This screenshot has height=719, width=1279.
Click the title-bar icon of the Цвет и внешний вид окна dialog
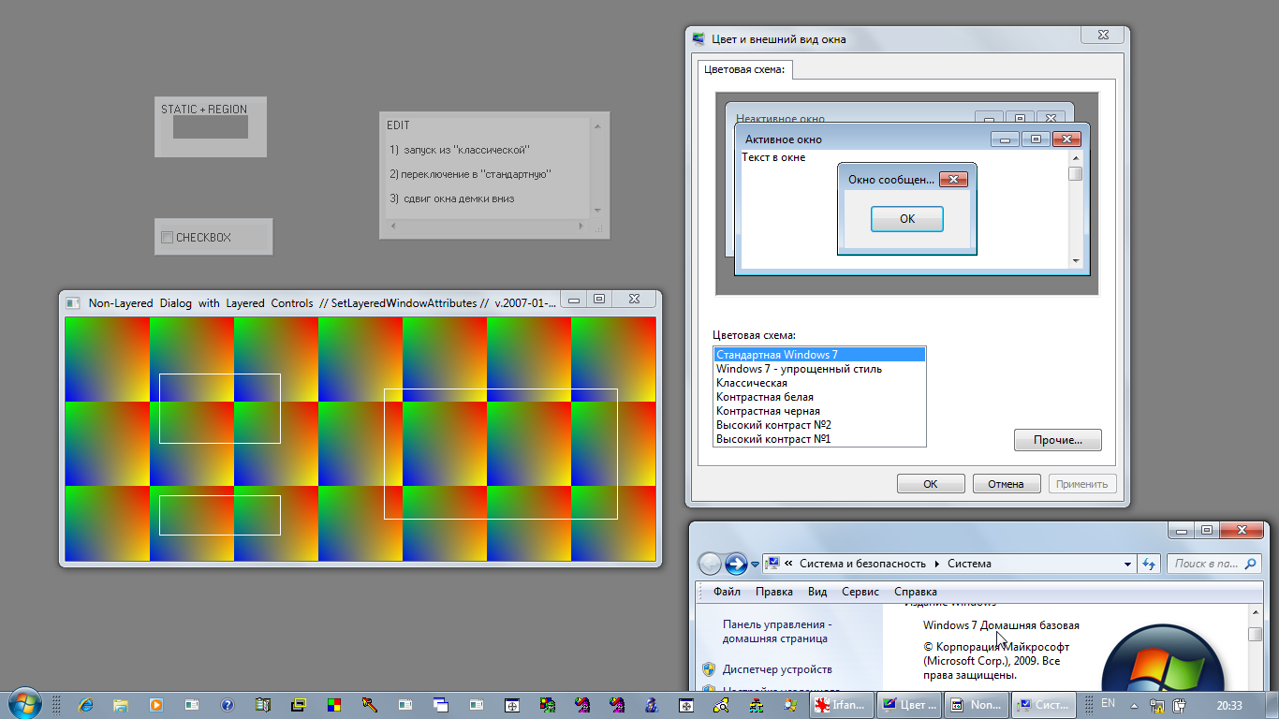[x=698, y=39]
